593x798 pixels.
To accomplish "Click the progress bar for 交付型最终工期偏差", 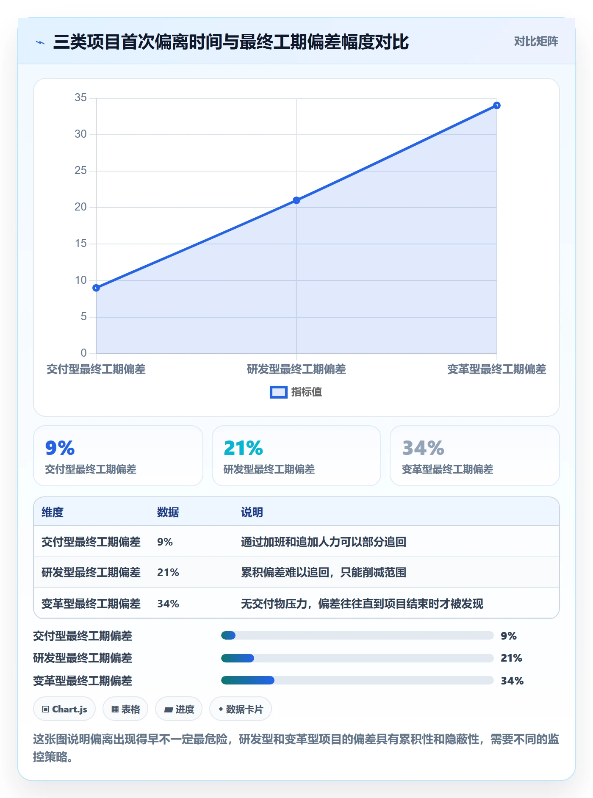I will (x=357, y=635).
